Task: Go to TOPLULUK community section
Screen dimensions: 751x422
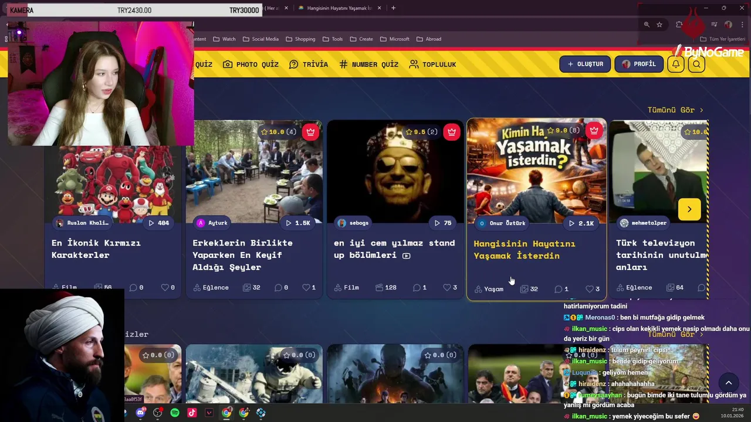Action: click(x=432, y=64)
